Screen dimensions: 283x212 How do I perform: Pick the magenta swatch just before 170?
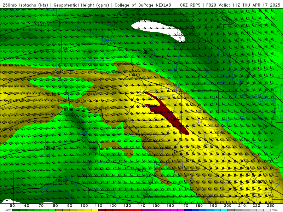(x=181, y=210)
